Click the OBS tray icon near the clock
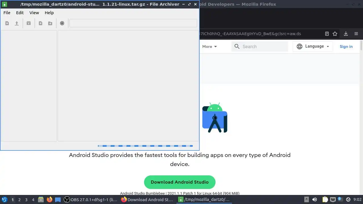Screen dimensions: 363x204 point(348,199)
